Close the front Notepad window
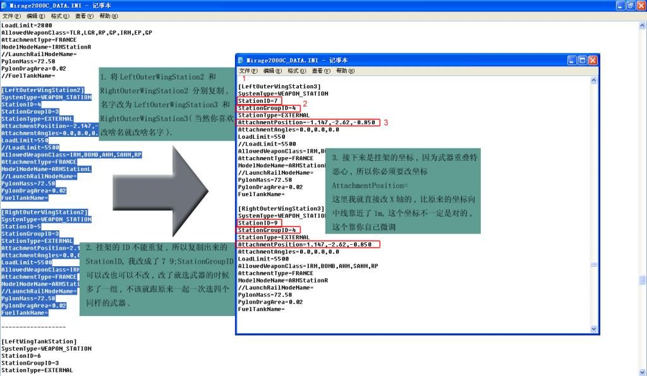Image resolution: width=647 pixels, height=376 pixels. coord(593,61)
